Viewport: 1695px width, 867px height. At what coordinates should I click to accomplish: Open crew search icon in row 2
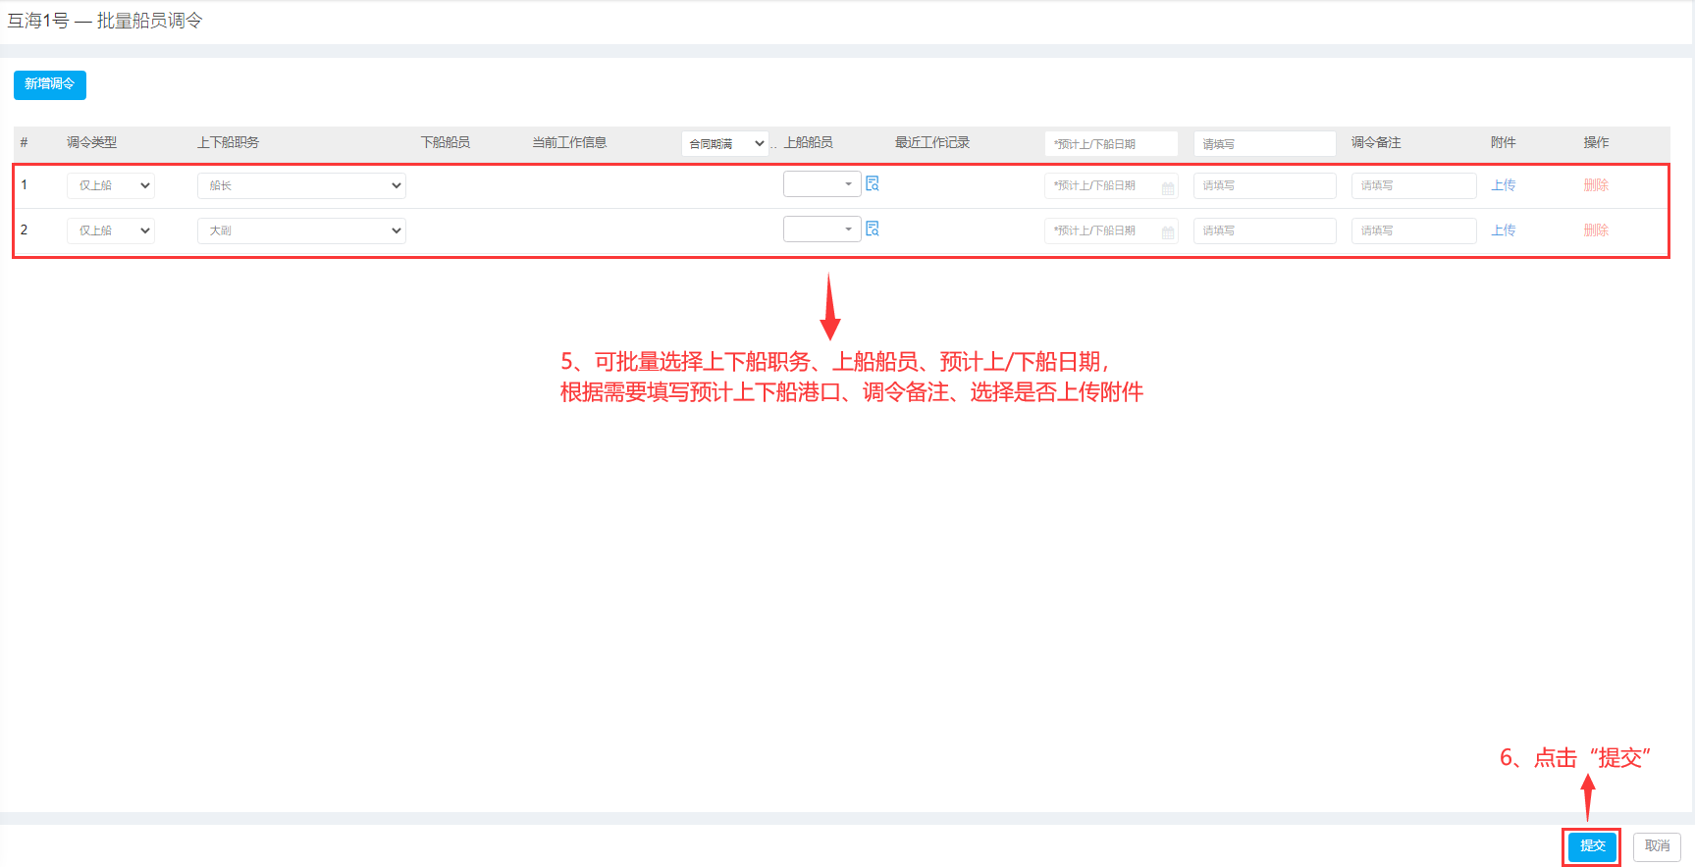[x=873, y=229]
